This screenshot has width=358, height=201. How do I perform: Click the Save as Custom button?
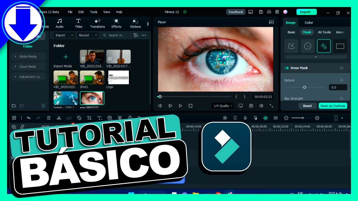point(333,106)
